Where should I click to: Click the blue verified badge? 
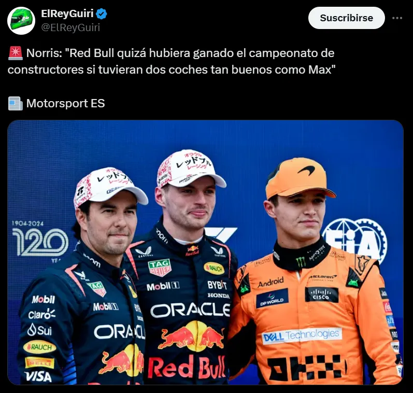[102, 13]
